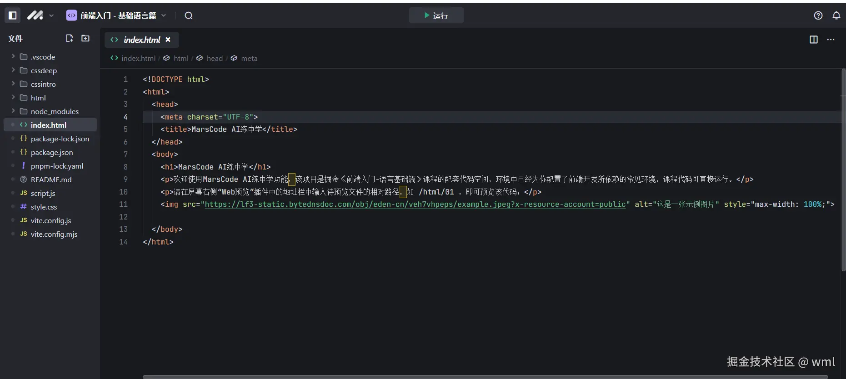
Task: Open style.css file
Action: click(x=50, y=207)
